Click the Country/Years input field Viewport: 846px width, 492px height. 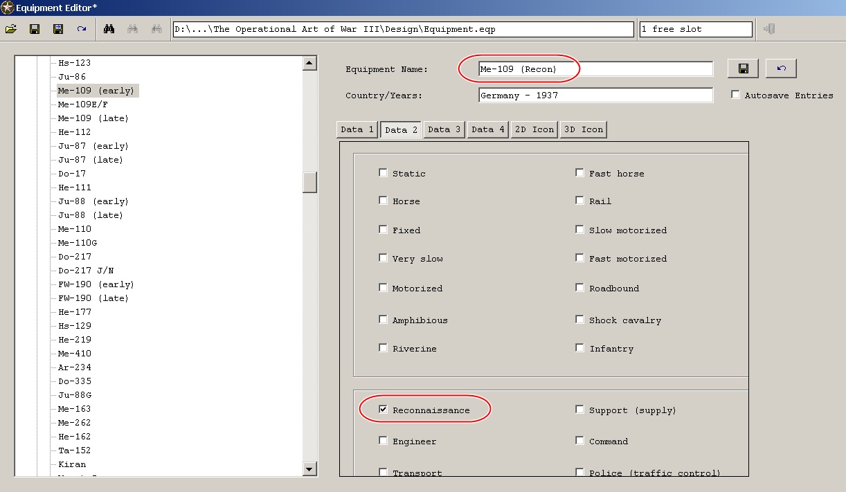595,95
